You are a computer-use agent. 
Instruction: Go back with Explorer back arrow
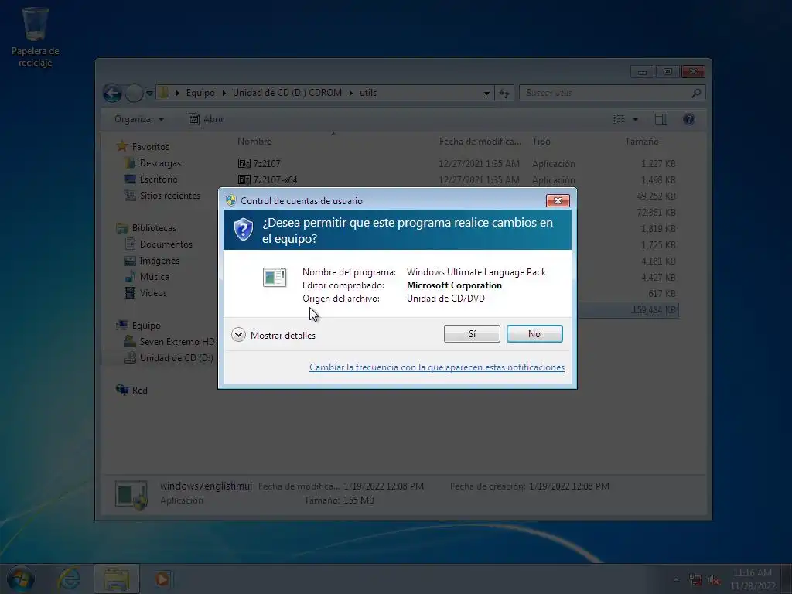pos(112,93)
